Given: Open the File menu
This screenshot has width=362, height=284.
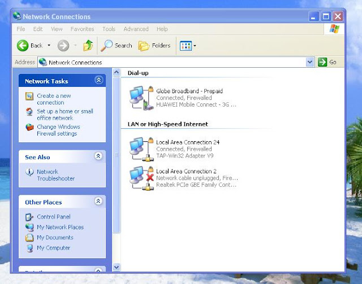Looking at the screenshot, I should tap(21, 29).
